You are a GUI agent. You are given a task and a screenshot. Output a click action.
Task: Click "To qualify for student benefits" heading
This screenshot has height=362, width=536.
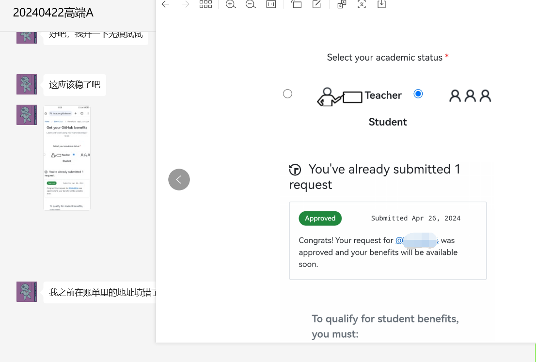[385, 327]
